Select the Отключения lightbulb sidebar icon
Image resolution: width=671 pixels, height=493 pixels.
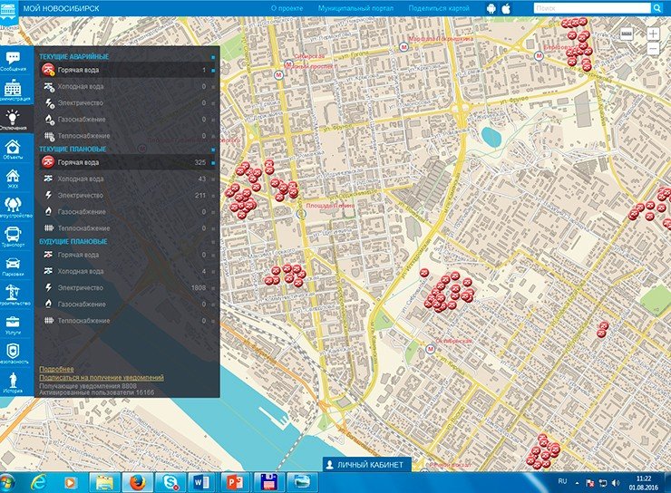tap(13, 119)
